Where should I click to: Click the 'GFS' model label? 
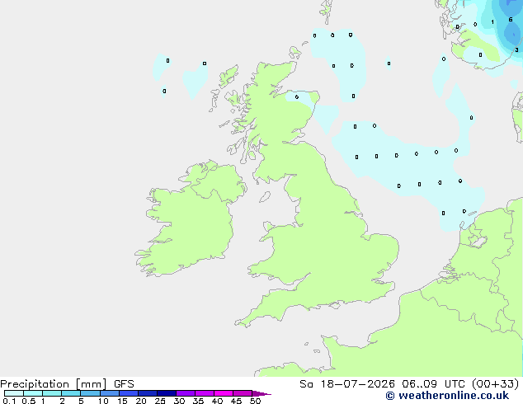[124, 384]
